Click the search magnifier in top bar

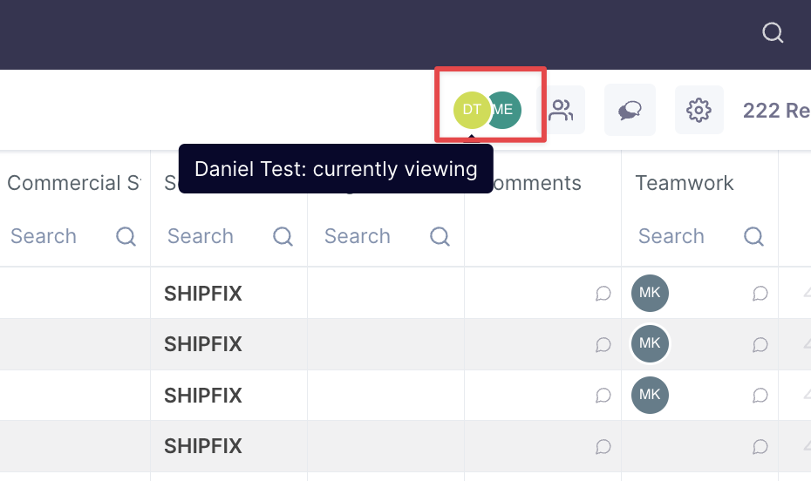tap(773, 33)
